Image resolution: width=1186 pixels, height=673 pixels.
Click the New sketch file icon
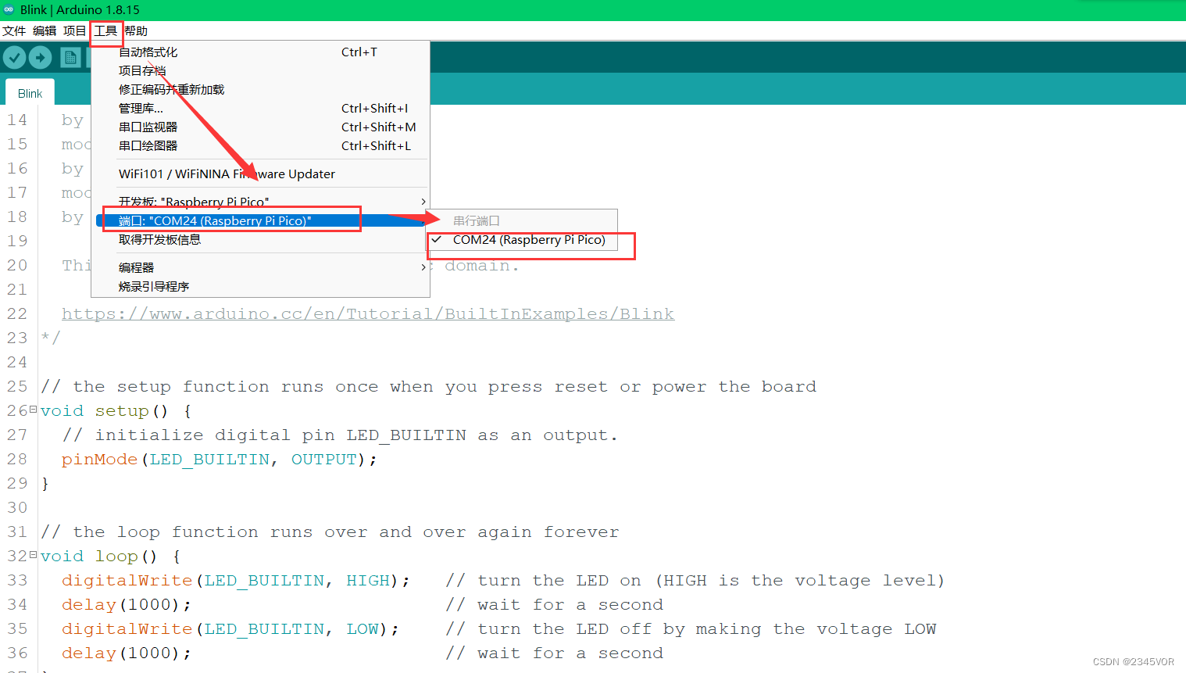70,58
